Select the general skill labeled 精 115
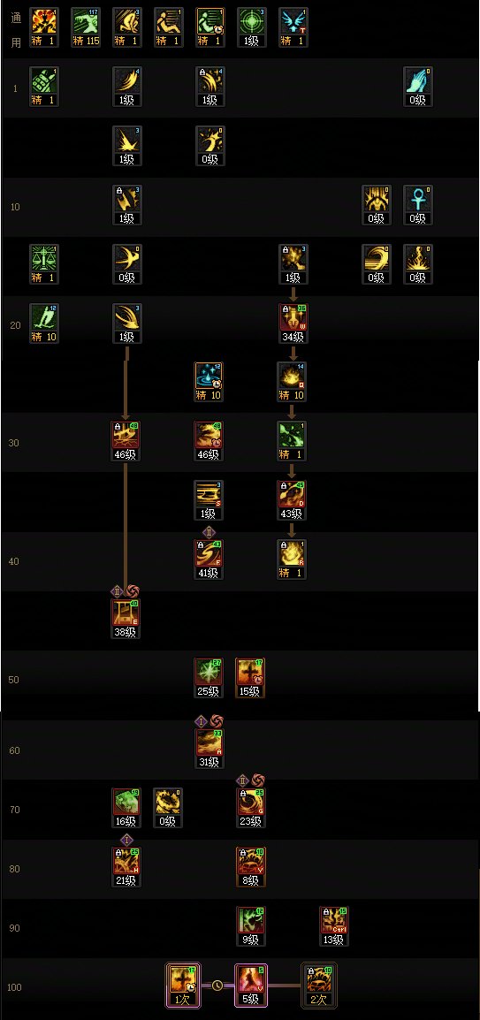 [85, 28]
